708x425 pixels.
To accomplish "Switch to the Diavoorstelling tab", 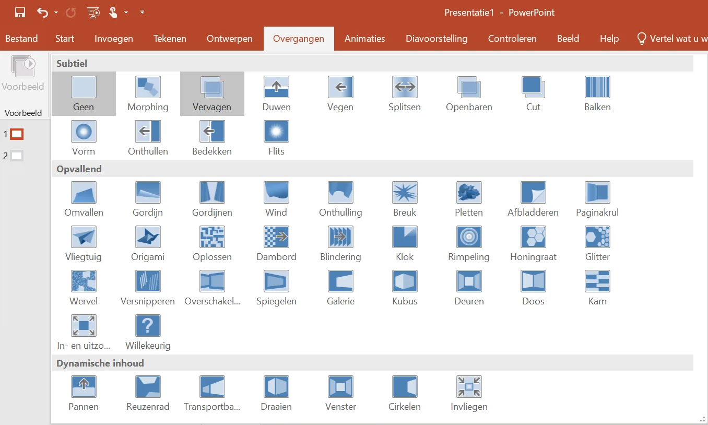I will (436, 39).
